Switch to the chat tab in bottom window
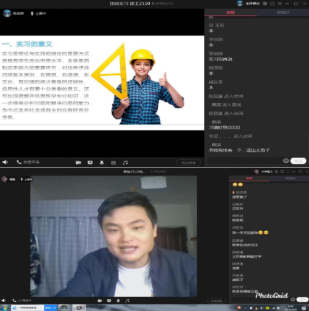The image size is (309, 311). [x=249, y=178]
